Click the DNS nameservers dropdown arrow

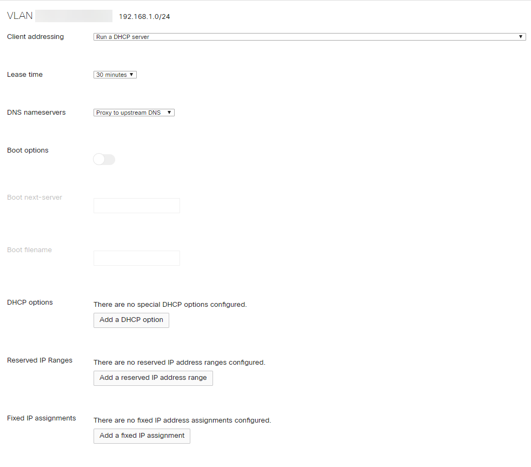(x=168, y=112)
